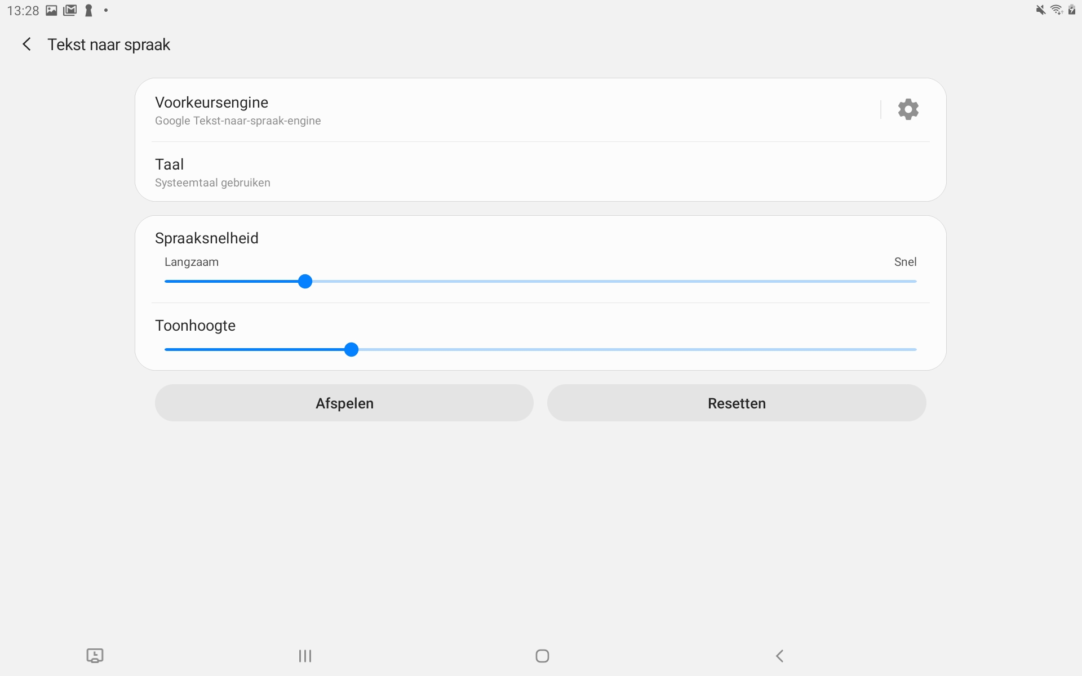Tap the Tekst naar spraak title

[109, 45]
